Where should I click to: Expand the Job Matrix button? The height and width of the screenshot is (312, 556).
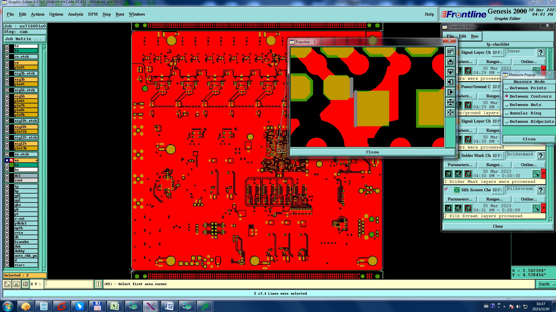click(x=25, y=39)
